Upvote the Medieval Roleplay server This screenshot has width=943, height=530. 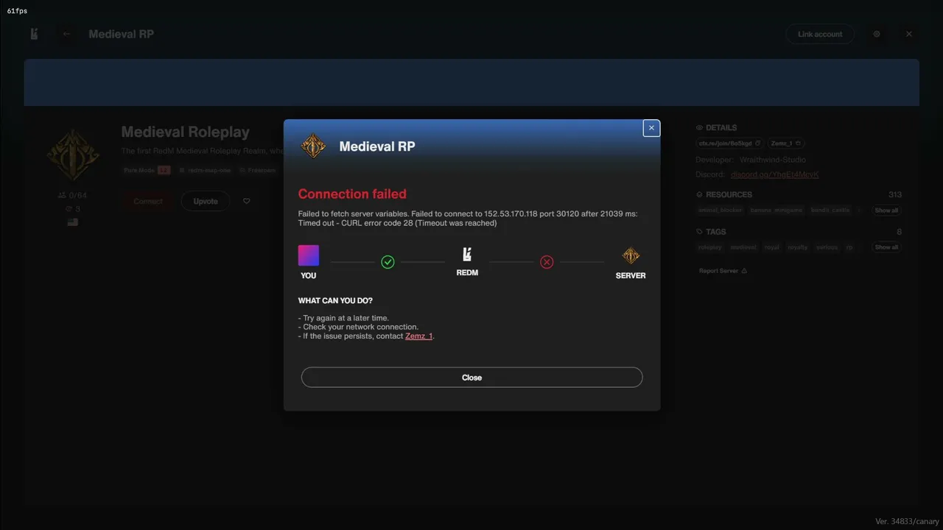point(206,201)
